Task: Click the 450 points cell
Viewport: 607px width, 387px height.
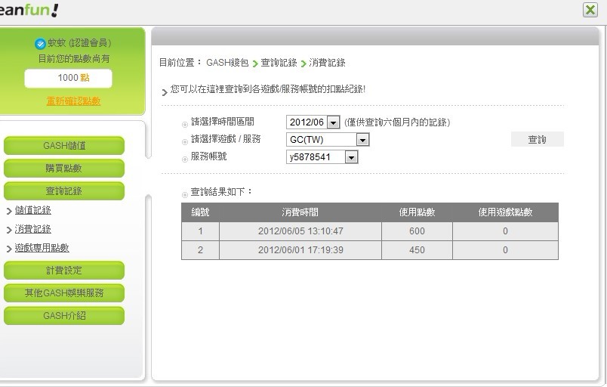Action: coord(417,250)
